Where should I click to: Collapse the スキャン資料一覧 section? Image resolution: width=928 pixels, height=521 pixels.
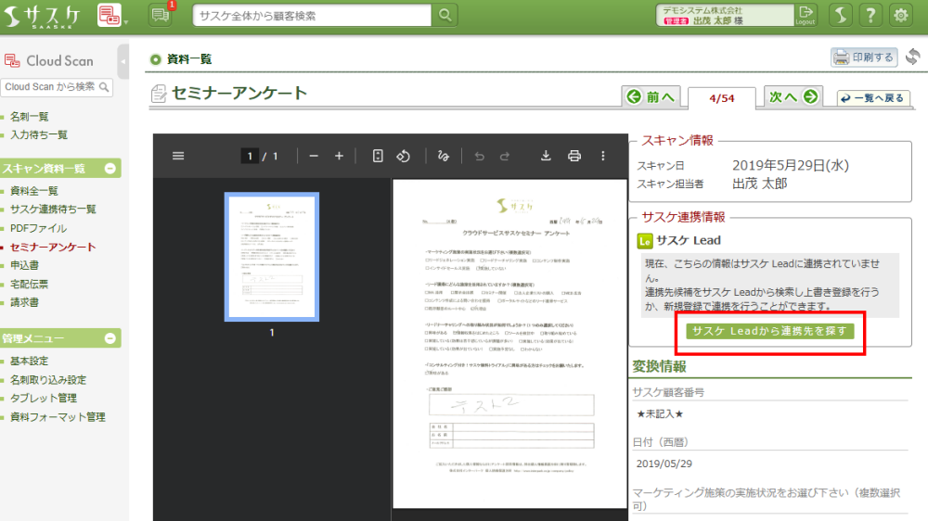click(110, 169)
